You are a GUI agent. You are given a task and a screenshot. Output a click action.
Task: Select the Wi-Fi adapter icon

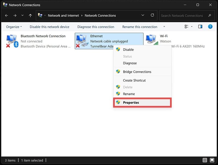pyautogui.click(x=152, y=40)
